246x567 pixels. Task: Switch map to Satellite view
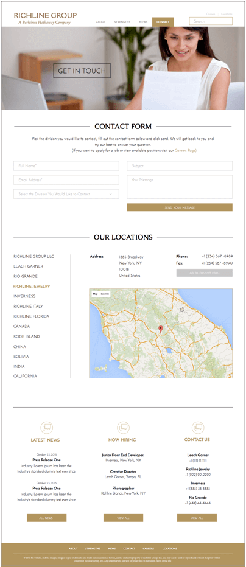coord(105,294)
